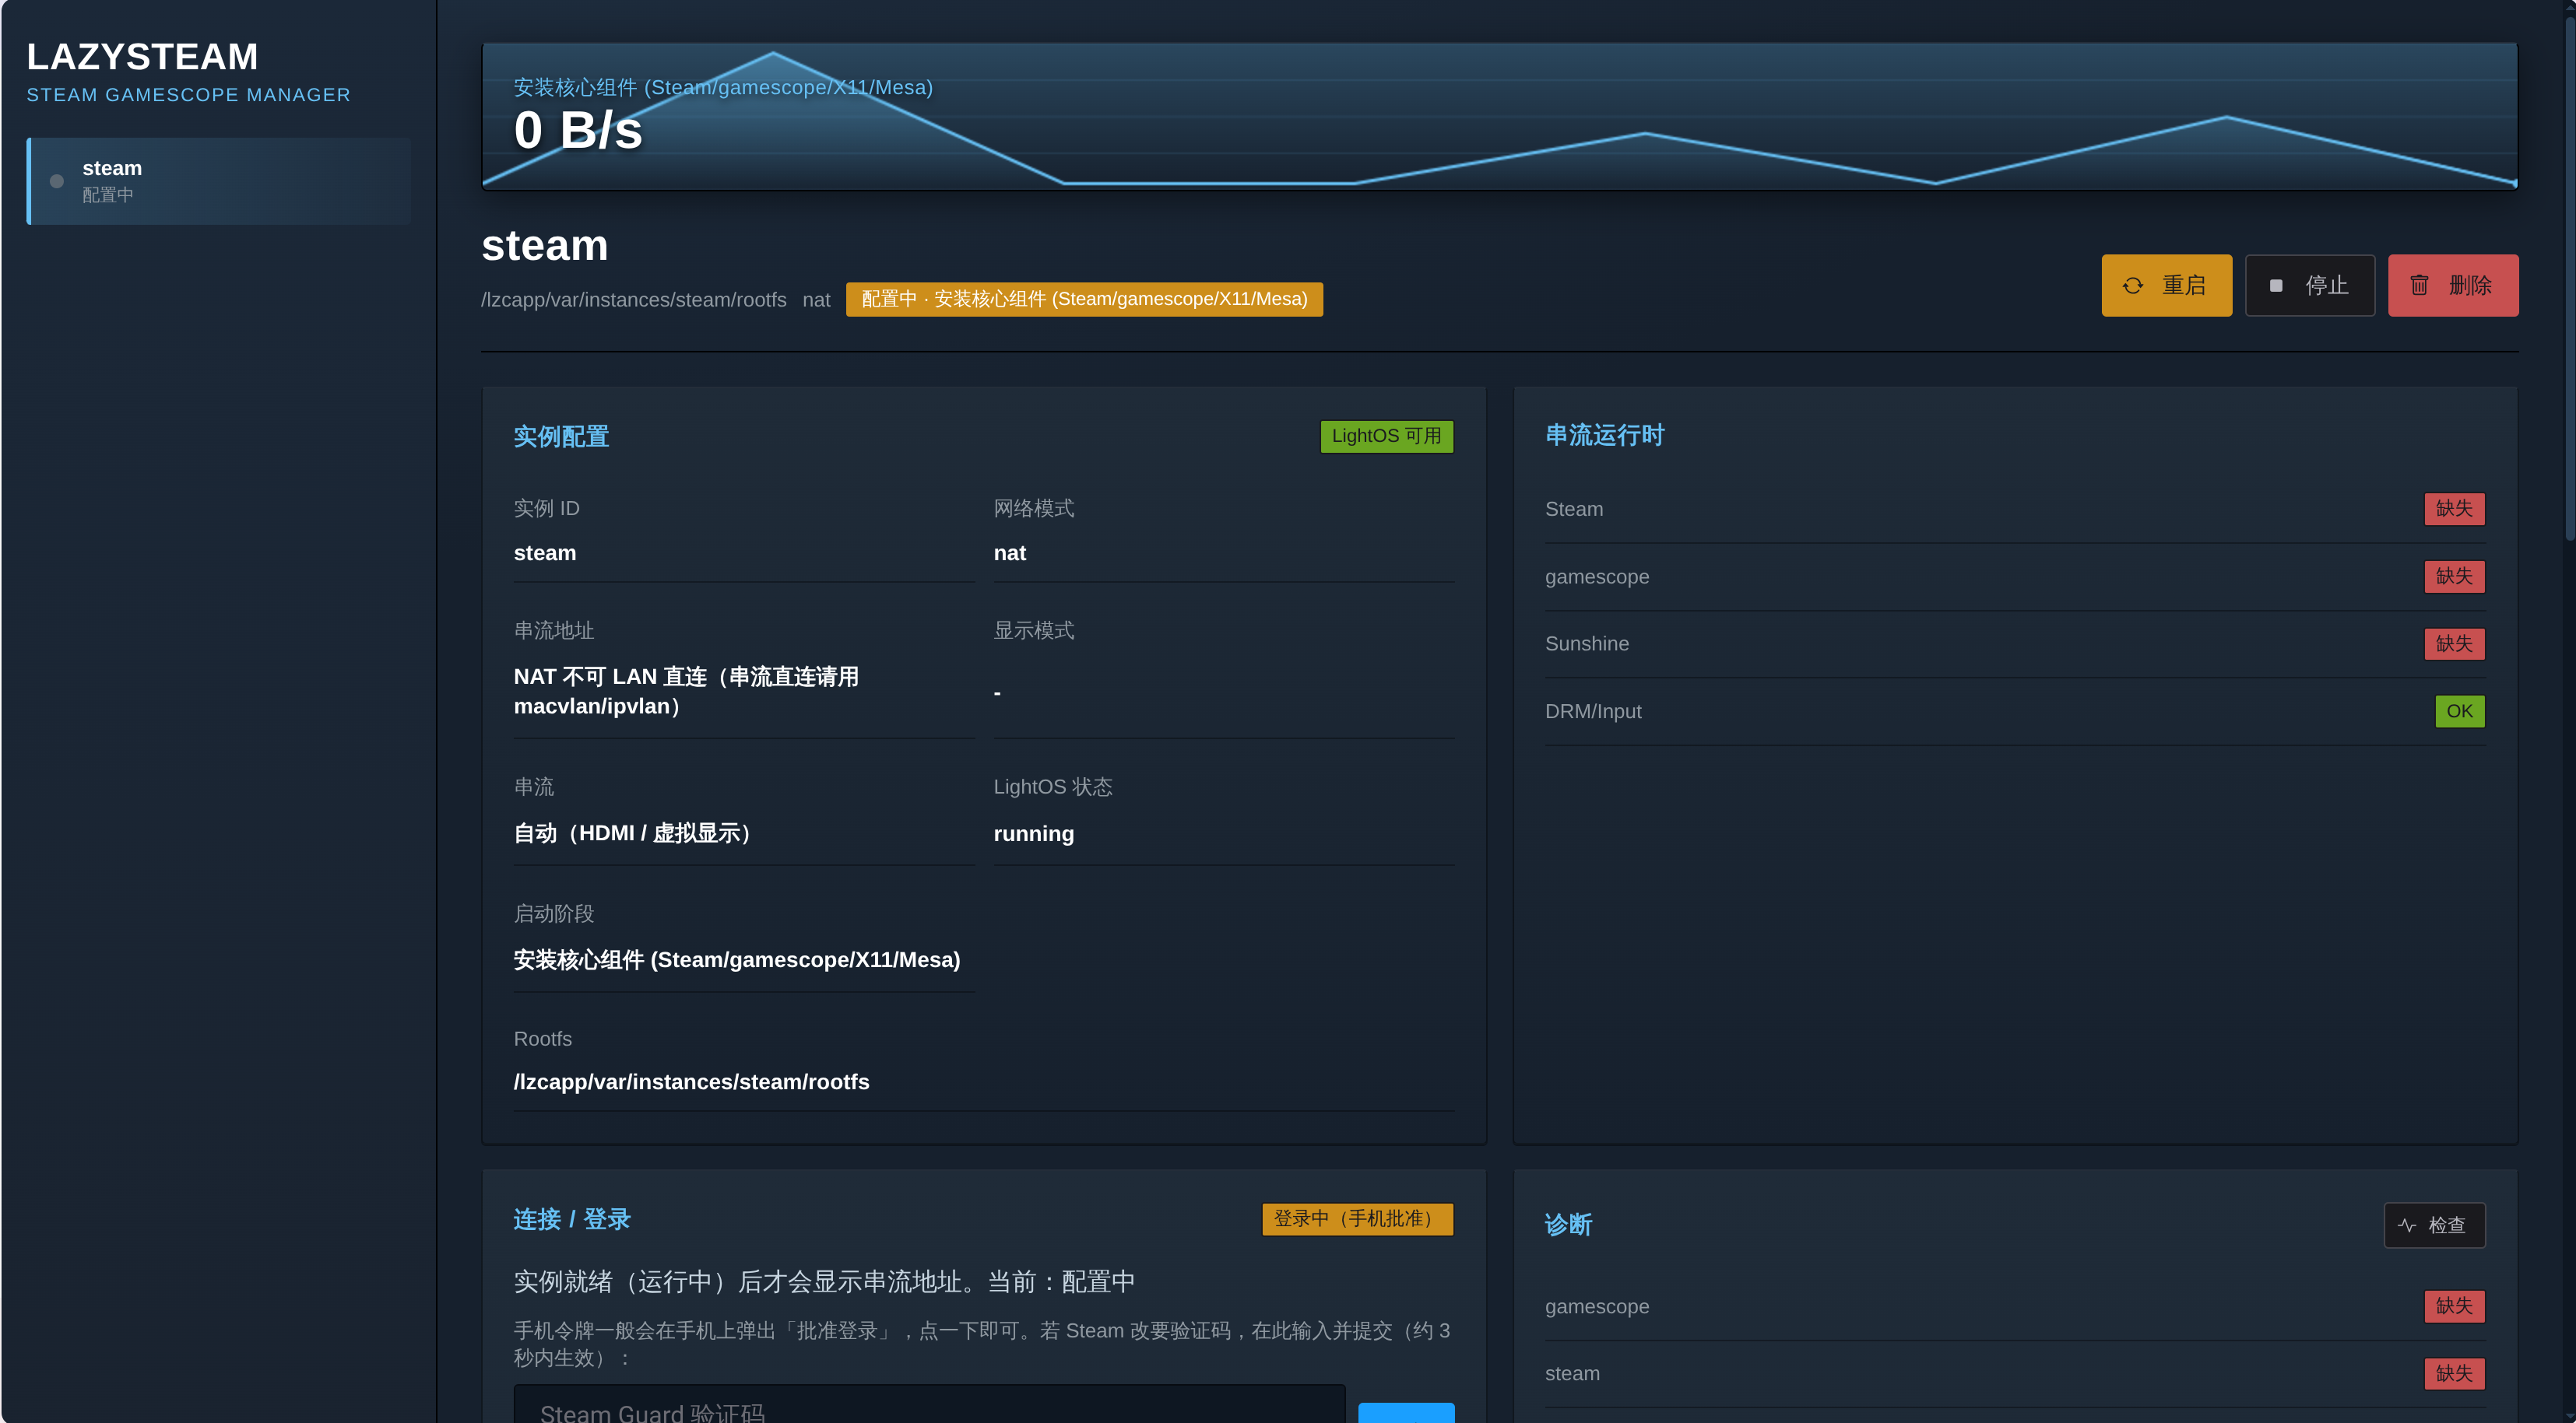Click the LightOS 状态 running value
The width and height of the screenshot is (2576, 1423).
click(x=1033, y=834)
